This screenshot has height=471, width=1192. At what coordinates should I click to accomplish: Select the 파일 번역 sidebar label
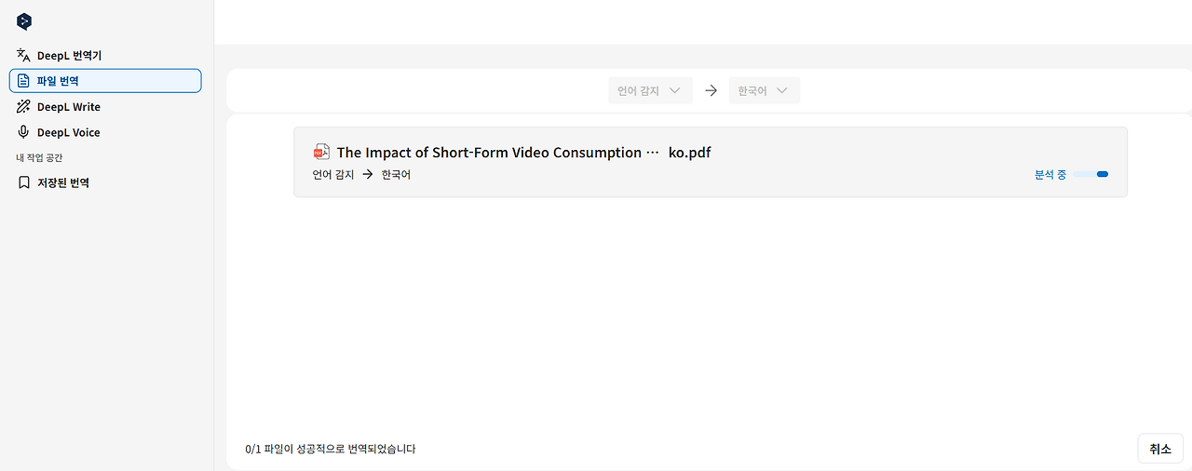click(x=58, y=81)
